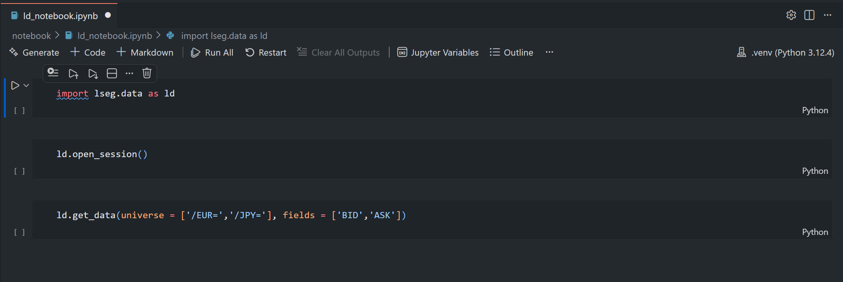843x282 pixels.
Task: Execute above cells icon
Action: point(73,73)
